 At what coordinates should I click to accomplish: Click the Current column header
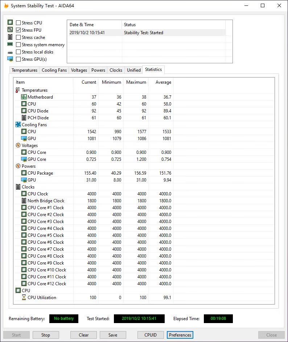(86, 82)
